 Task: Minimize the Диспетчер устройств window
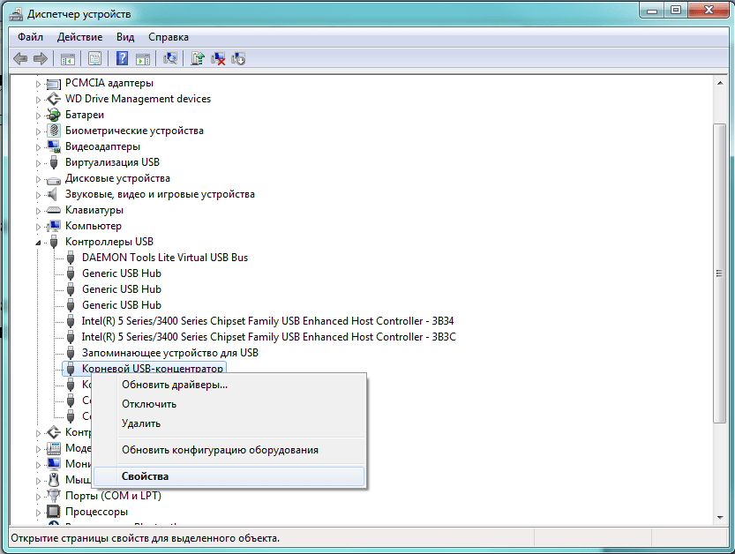coord(651,10)
